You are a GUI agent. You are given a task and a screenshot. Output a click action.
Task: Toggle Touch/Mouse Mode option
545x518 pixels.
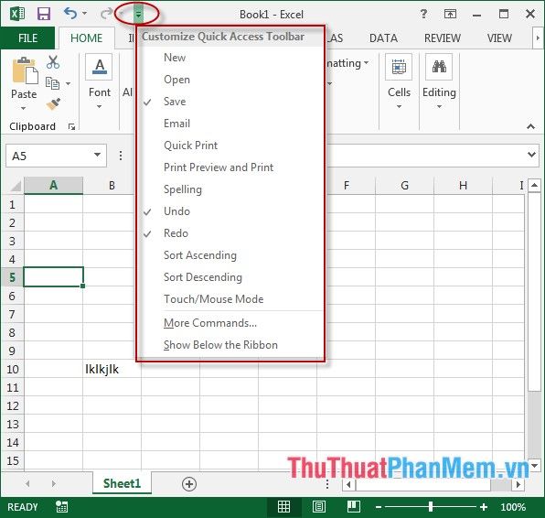[x=230, y=299]
